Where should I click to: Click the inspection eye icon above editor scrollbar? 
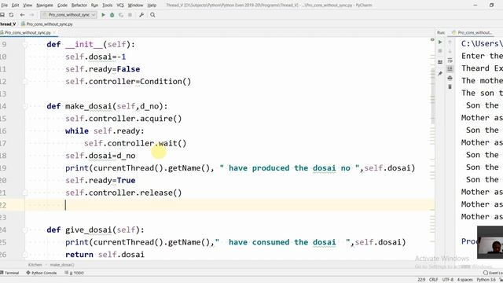pos(432,40)
